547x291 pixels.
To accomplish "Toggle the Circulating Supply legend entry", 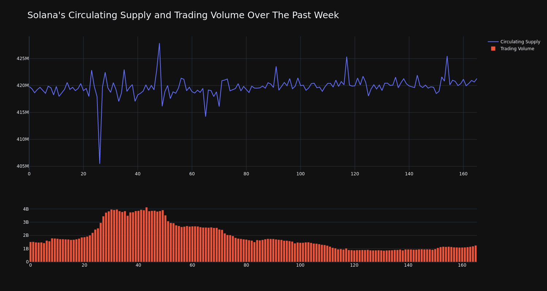I will click(x=514, y=42).
